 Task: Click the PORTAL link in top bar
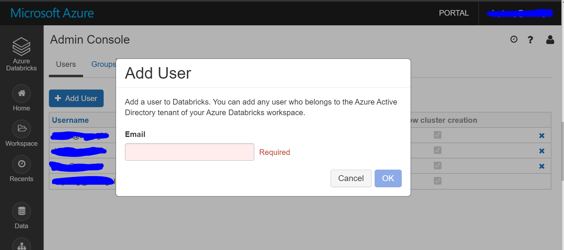(454, 13)
